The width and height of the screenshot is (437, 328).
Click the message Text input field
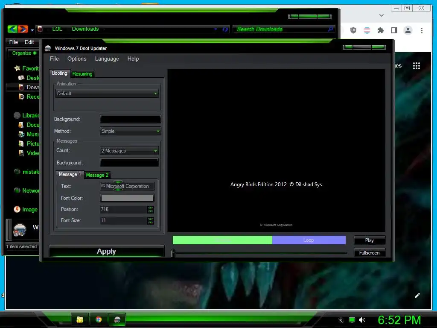click(127, 186)
